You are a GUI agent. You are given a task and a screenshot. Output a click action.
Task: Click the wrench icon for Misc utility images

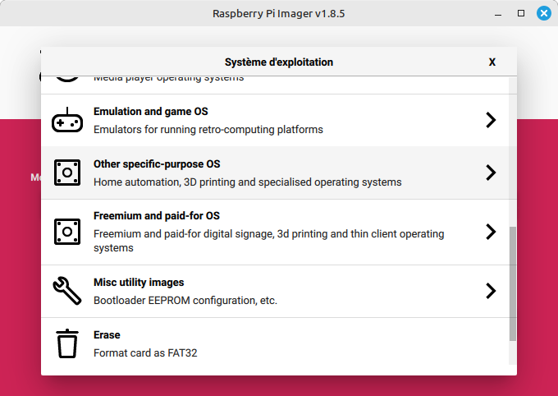(x=67, y=291)
